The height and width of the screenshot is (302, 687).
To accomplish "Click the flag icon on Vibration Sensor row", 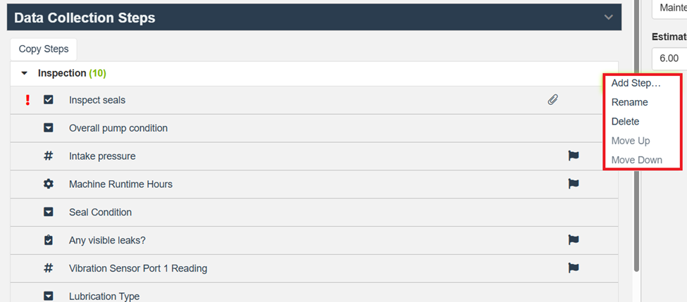I will pyautogui.click(x=574, y=268).
